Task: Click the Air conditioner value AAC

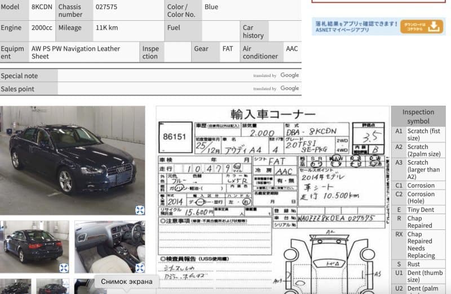Action: [x=292, y=49]
